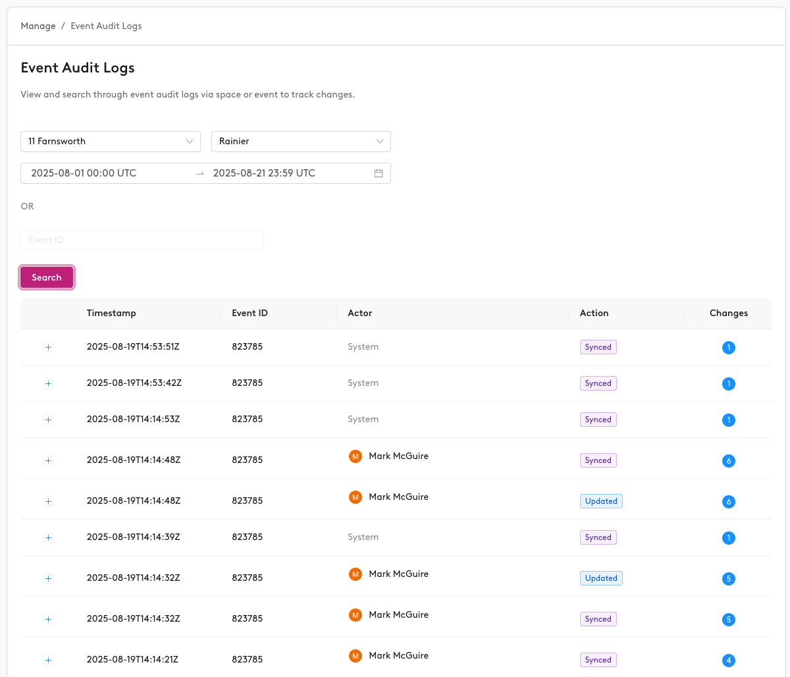Click the Event Audit Logs breadcrumb

pyautogui.click(x=106, y=26)
